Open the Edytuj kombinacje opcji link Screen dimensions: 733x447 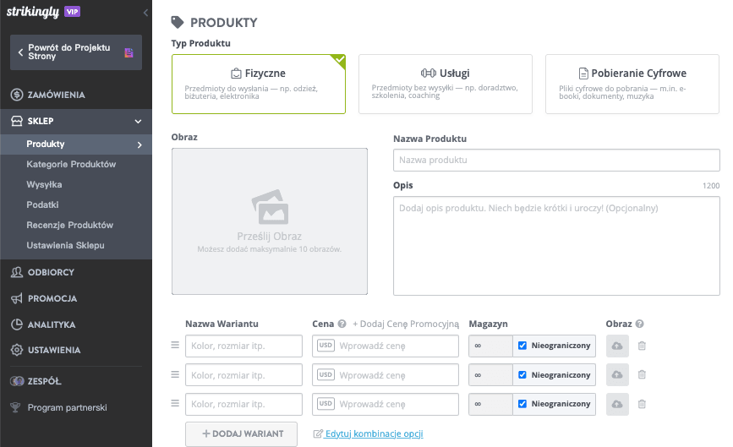(374, 433)
